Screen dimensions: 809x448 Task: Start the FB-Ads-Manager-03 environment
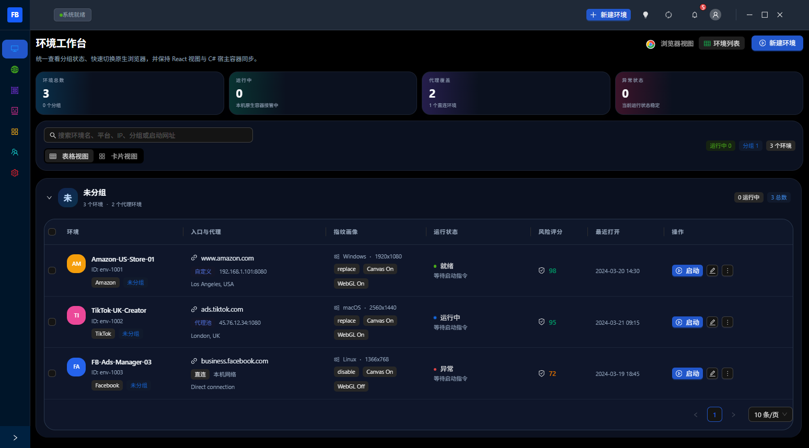[687, 373]
